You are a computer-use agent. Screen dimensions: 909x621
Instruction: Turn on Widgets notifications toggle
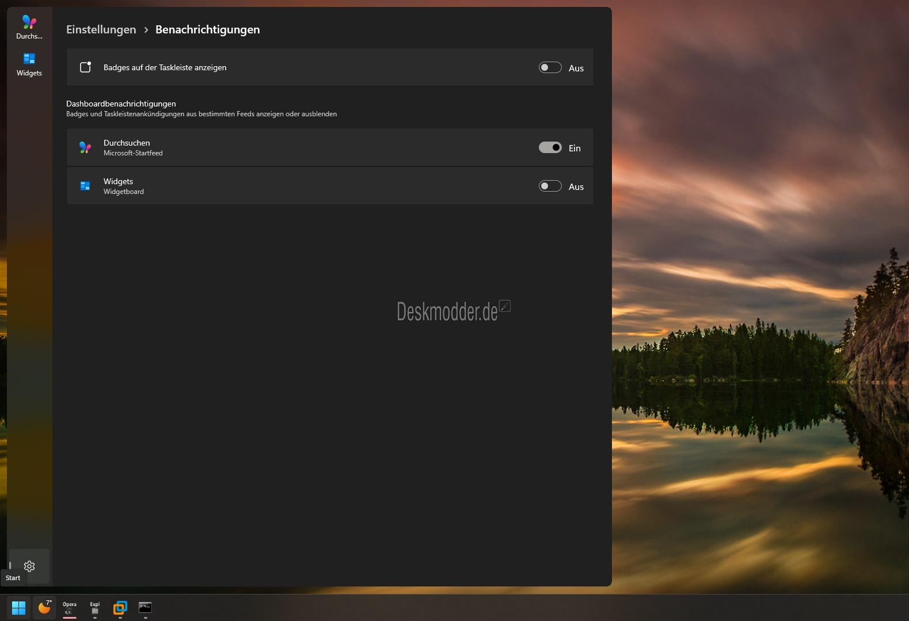point(550,186)
